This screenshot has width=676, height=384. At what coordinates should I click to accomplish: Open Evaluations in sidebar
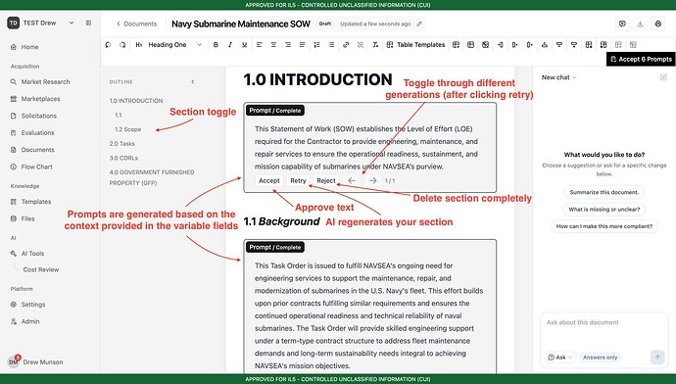point(37,133)
